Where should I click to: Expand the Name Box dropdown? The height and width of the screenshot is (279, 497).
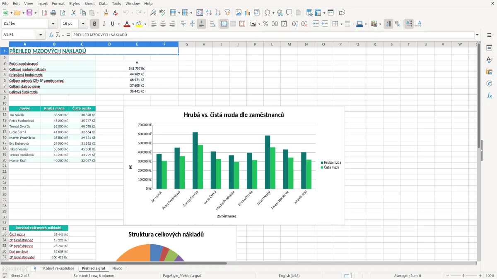point(41,35)
